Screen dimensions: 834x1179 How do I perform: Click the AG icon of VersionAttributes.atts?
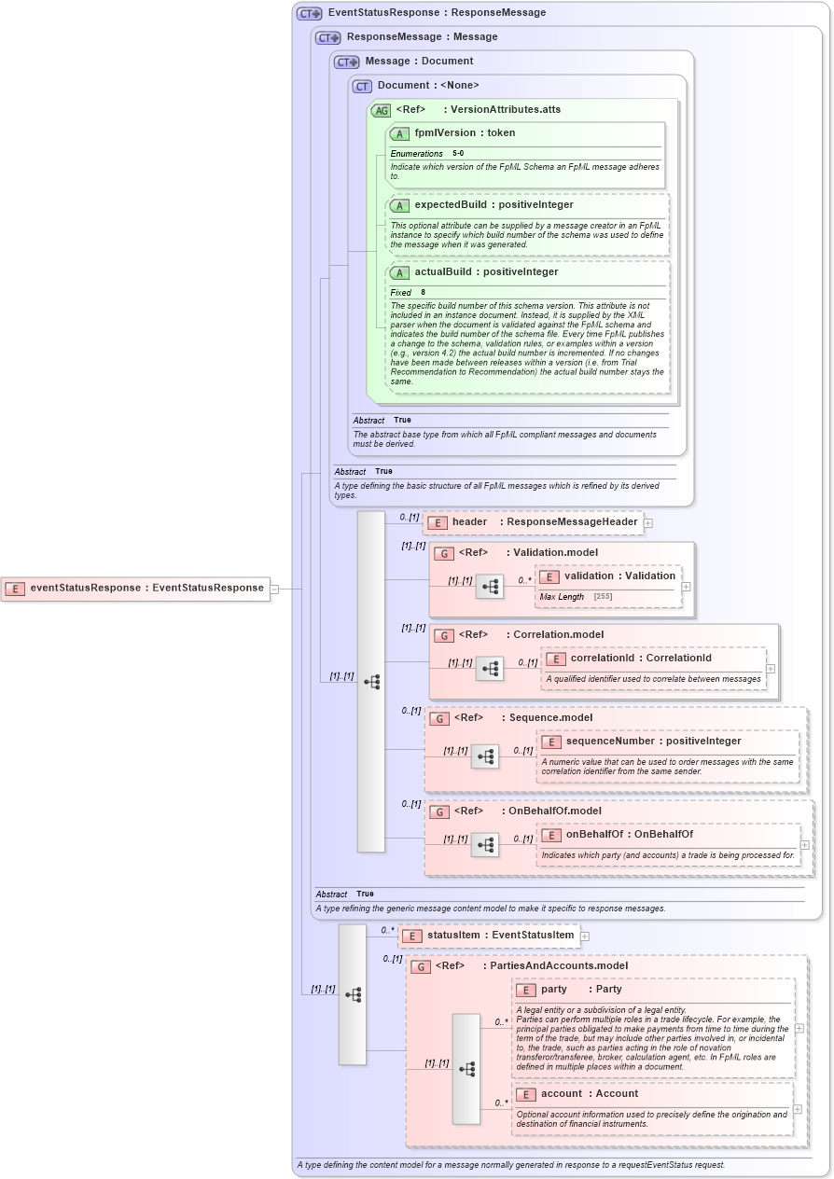tap(382, 110)
